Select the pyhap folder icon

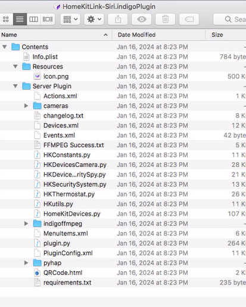[37, 263]
